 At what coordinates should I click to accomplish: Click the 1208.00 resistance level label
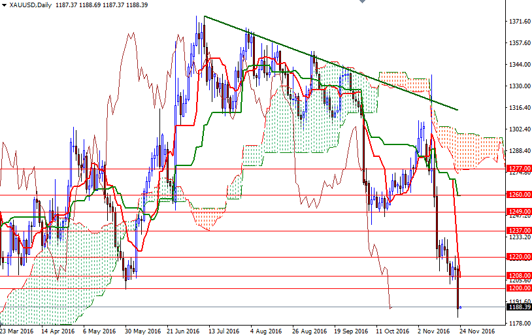tap(518, 276)
